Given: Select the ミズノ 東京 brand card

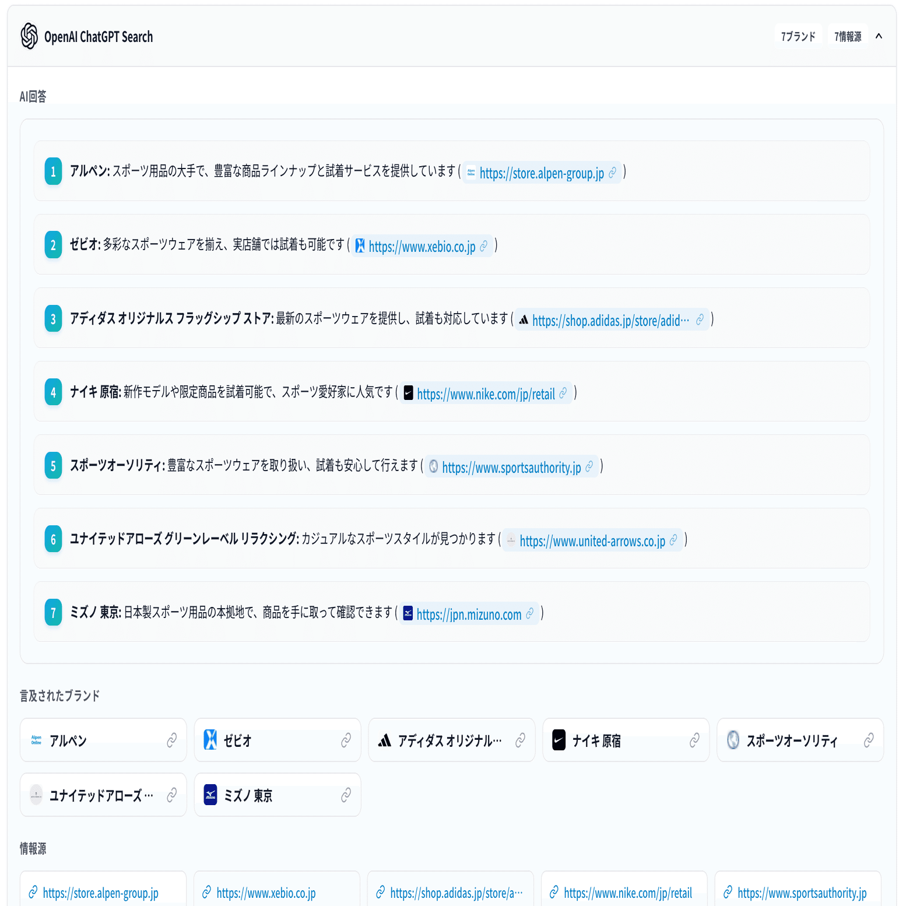Looking at the screenshot, I should pyautogui.click(x=278, y=795).
